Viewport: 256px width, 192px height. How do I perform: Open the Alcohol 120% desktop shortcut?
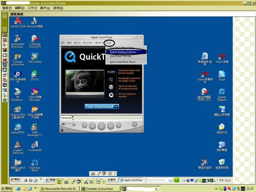(18, 22)
